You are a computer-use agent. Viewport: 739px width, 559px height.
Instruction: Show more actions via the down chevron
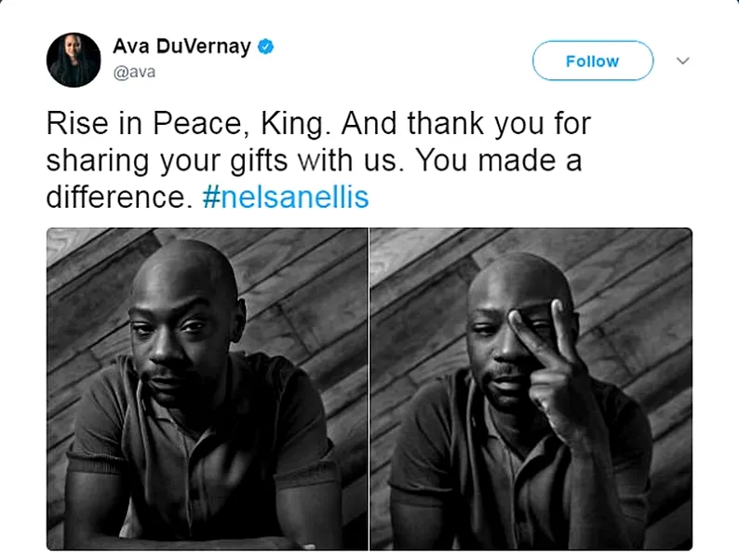point(682,61)
